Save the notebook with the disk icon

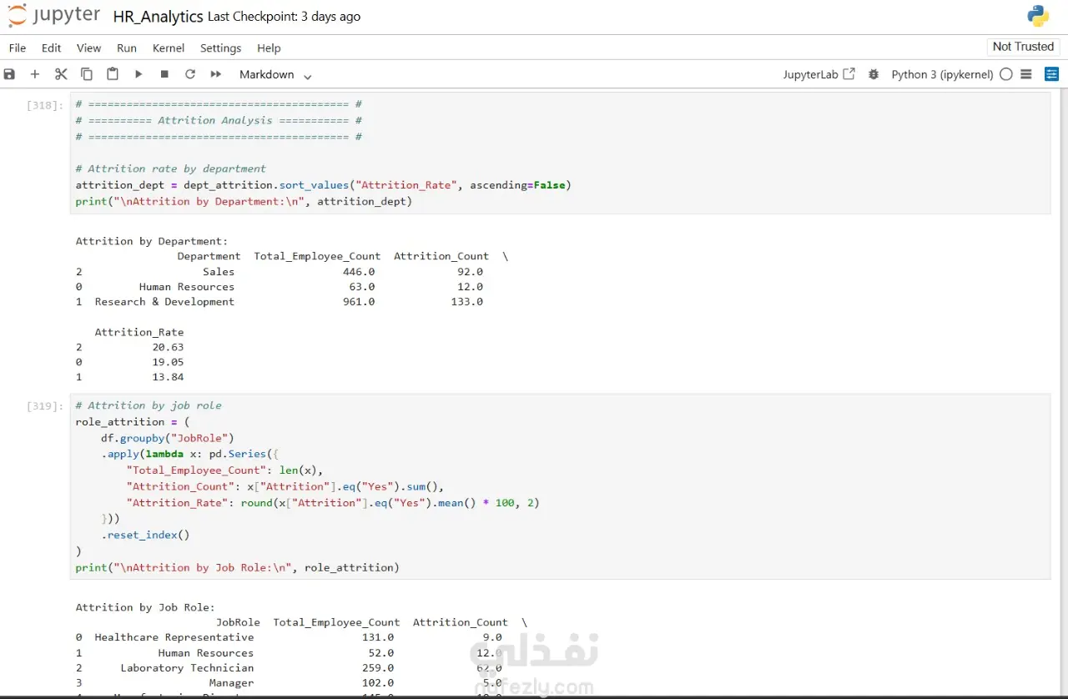pyautogui.click(x=10, y=74)
